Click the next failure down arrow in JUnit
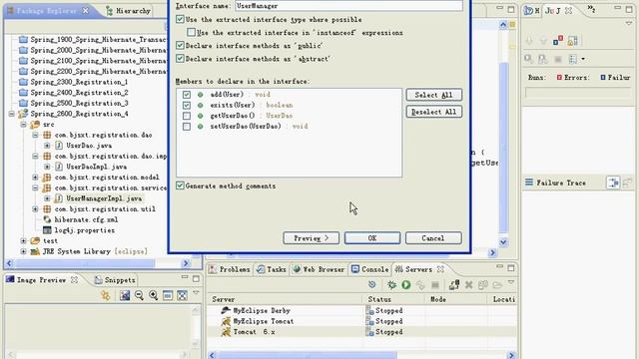This screenshot has height=359, width=639. pyautogui.click(x=529, y=40)
